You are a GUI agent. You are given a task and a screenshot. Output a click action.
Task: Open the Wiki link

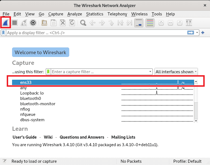tap(48, 137)
